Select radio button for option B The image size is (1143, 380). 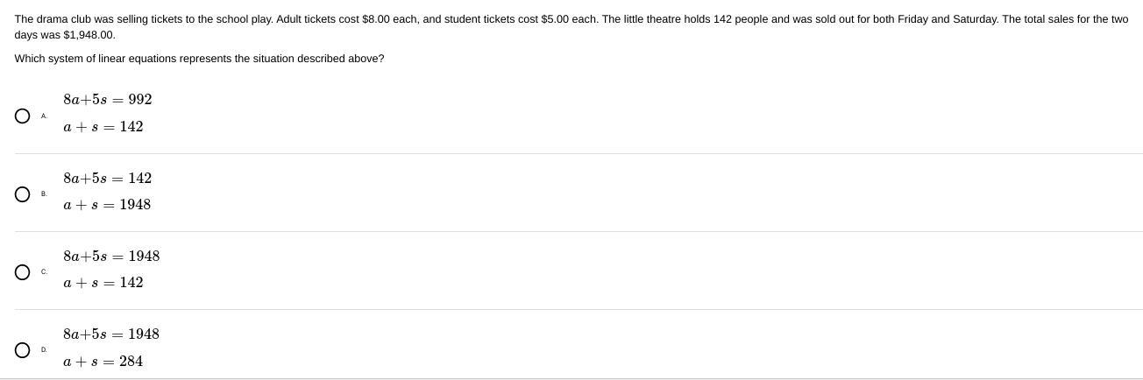pyautogui.click(x=23, y=194)
